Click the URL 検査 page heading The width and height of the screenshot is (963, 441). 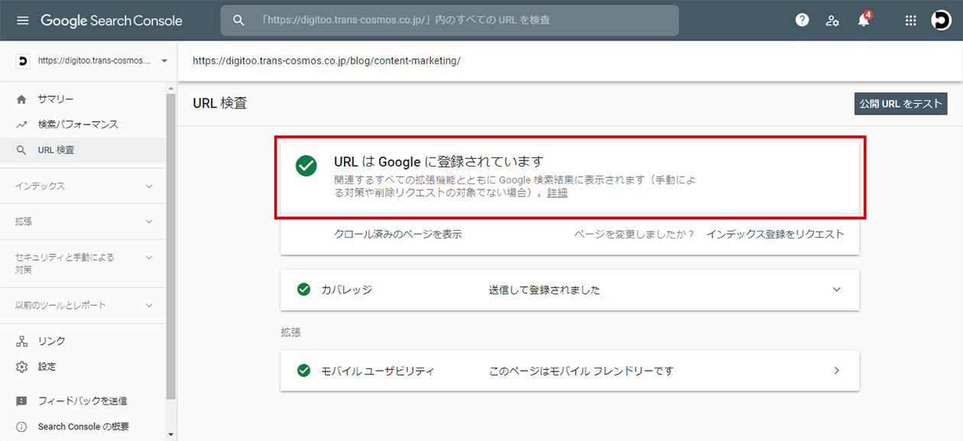[x=220, y=103]
